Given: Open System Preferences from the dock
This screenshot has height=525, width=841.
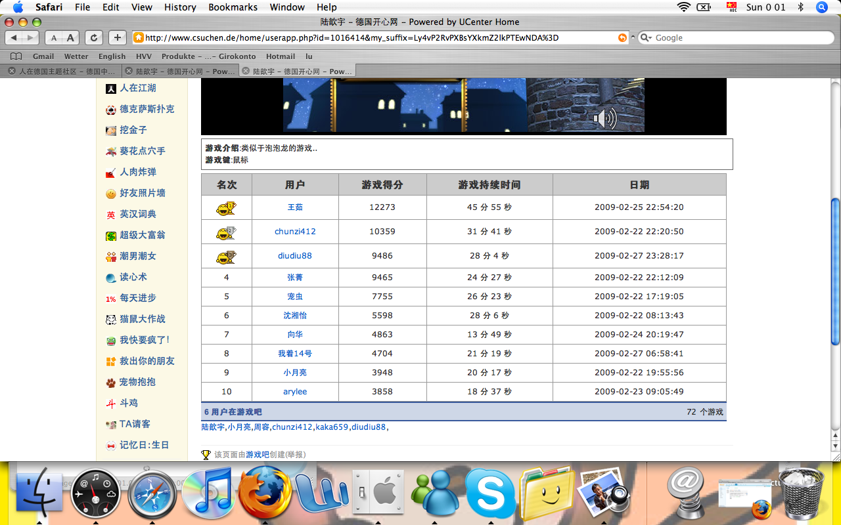Looking at the screenshot, I should 378,492.
